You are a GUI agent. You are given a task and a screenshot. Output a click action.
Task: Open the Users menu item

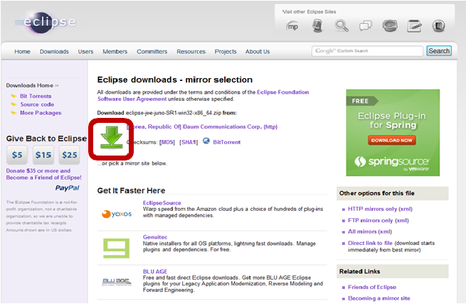[x=85, y=52]
